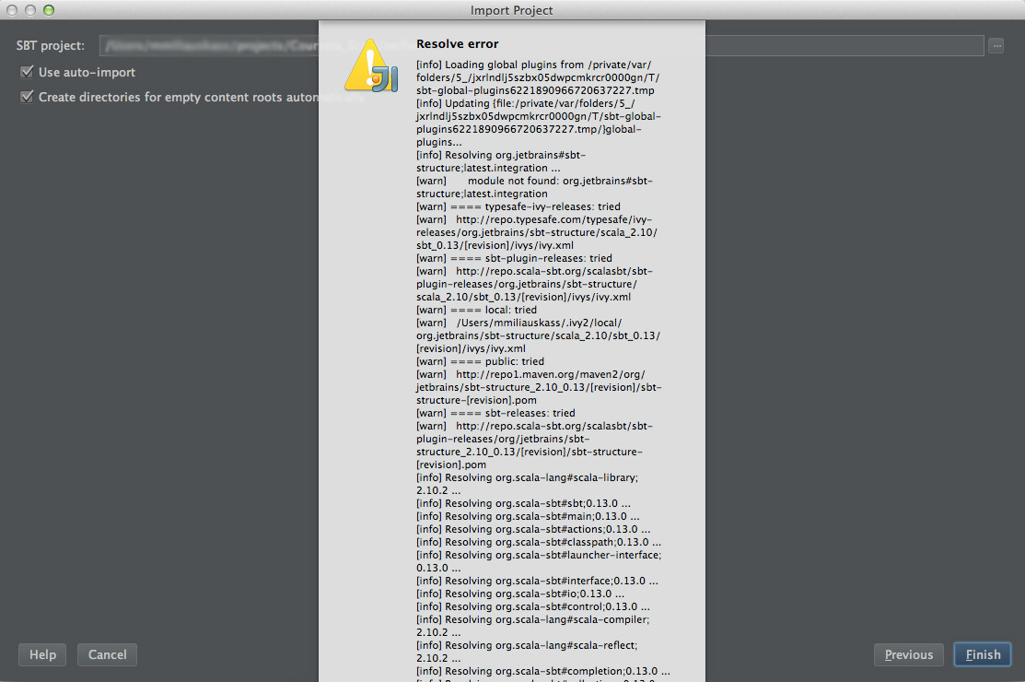
Task: Go back using the Previous button
Action: click(x=908, y=654)
